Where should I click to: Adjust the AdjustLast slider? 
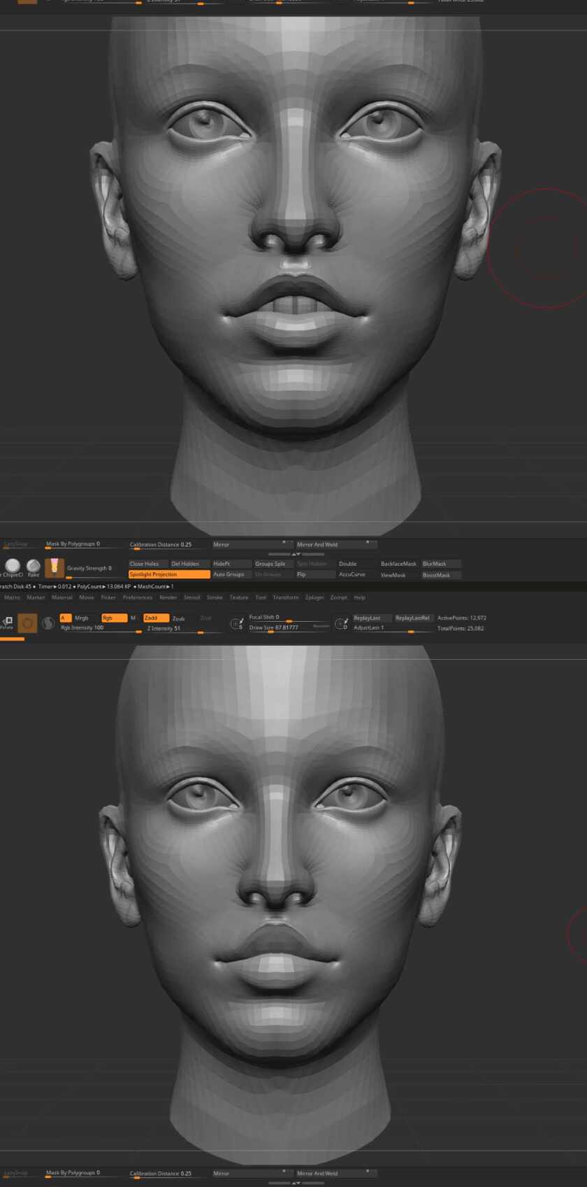click(x=393, y=628)
